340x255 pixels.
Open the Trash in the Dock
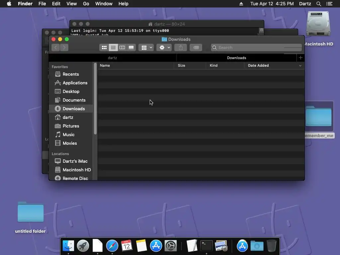click(271, 246)
